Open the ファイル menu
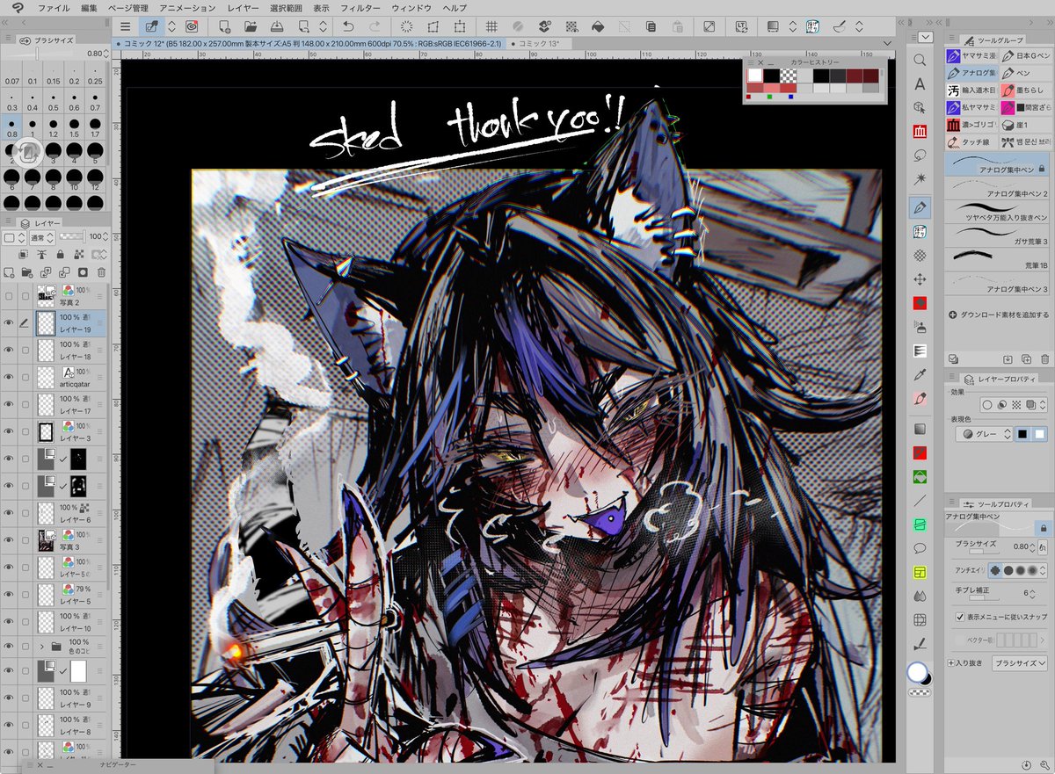1055x774 pixels. click(53, 7)
